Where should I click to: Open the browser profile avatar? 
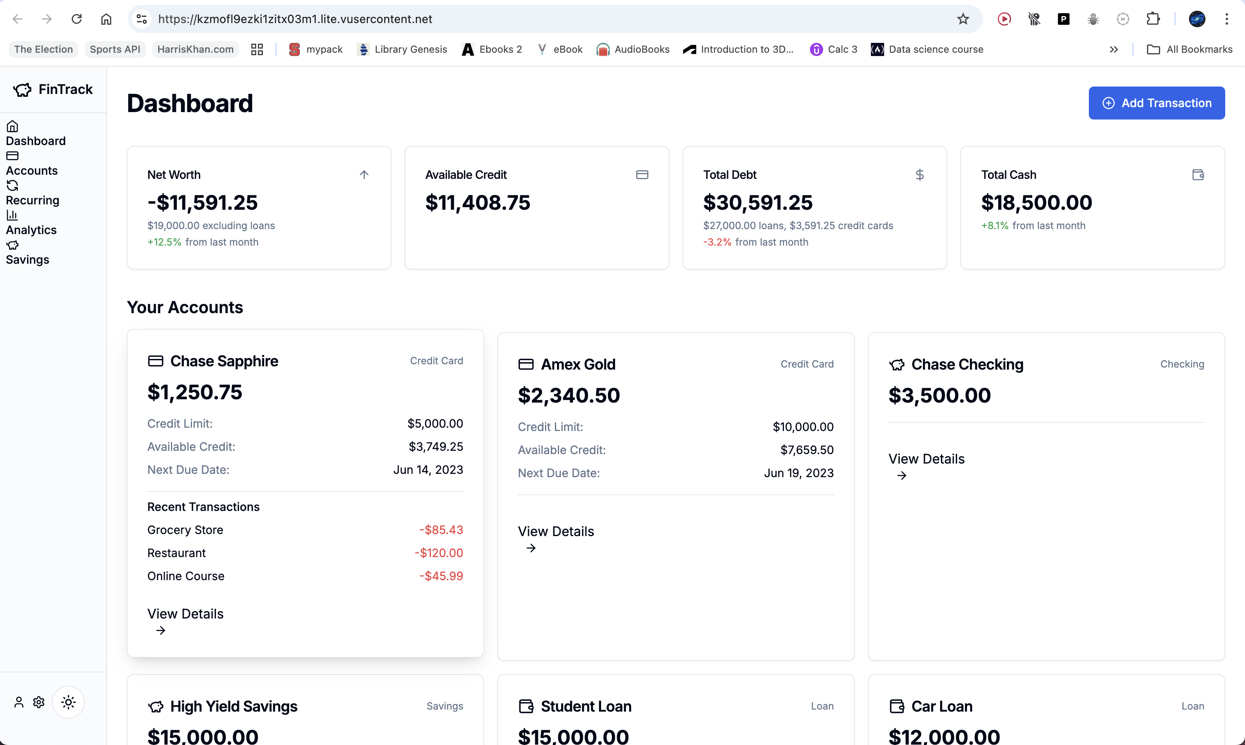pyautogui.click(x=1197, y=19)
